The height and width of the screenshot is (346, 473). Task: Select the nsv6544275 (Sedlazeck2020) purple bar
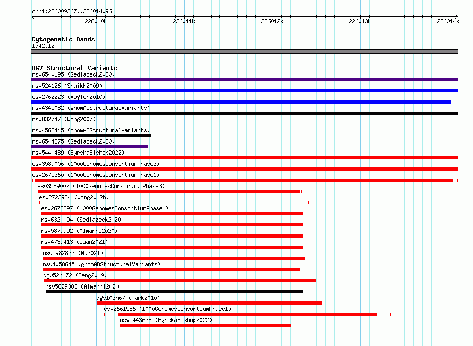click(90, 147)
